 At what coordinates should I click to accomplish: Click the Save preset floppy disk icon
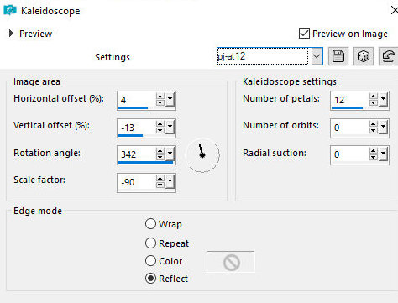pyautogui.click(x=338, y=56)
